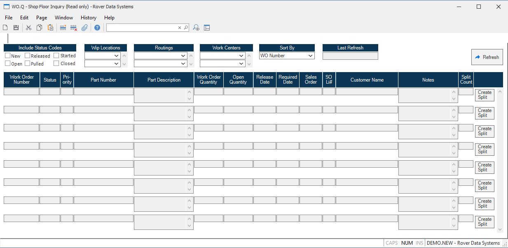This screenshot has width=508, height=248.
Task: Open the first Wip Locations dropdown
Action: click(x=117, y=56)
